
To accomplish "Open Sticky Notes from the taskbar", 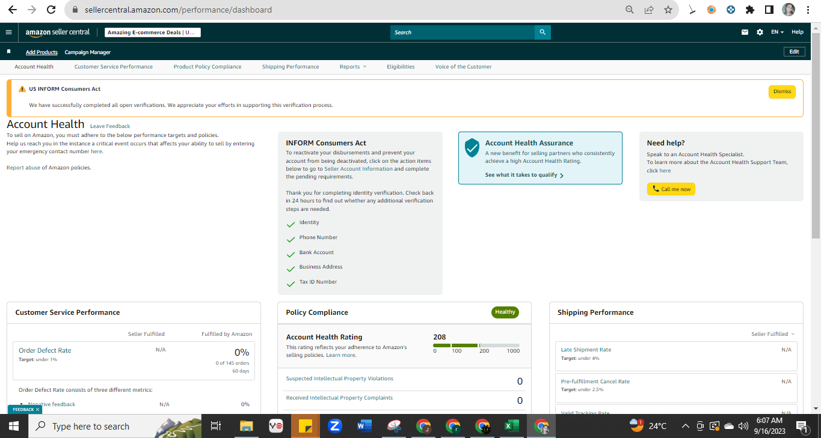I will point(306,426).
